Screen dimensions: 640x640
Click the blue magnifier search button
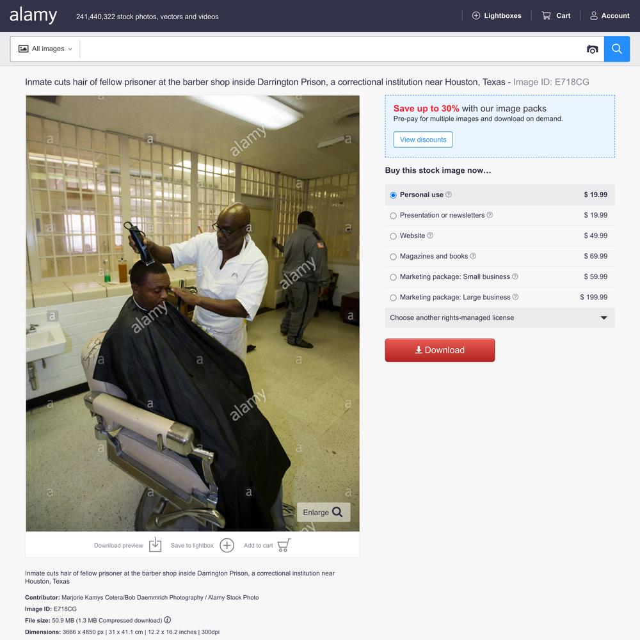(617, 49)
